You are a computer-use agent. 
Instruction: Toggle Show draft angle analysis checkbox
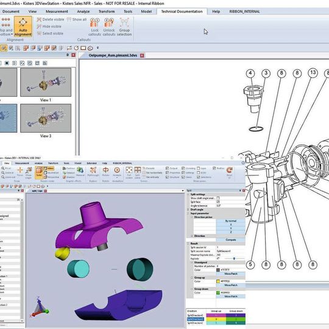pyautogui.click(x=218, y=198)
